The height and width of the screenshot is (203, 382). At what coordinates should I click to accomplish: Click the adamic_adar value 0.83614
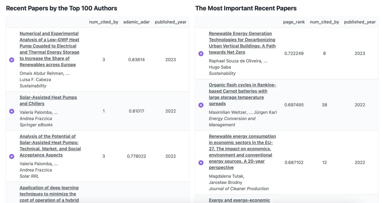(136, 60)
